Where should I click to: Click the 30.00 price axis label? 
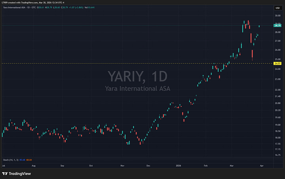pyautogui.click(x=277, y=15)
